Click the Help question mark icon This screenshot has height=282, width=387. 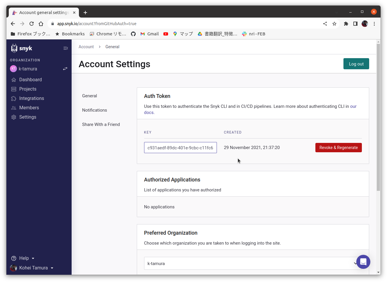(13, 258)
